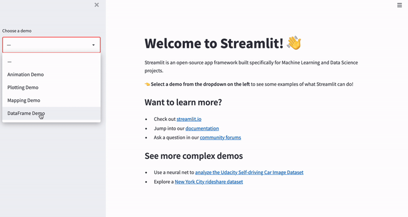Click the See more complex demos heading

coord(193,156)
